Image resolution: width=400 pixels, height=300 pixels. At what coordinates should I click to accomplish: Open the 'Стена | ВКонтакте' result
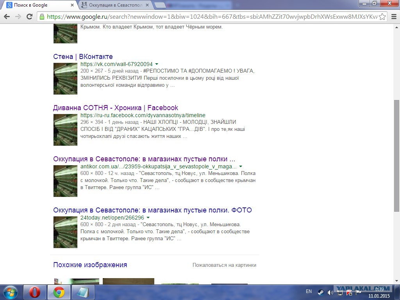tap(83, 56)
